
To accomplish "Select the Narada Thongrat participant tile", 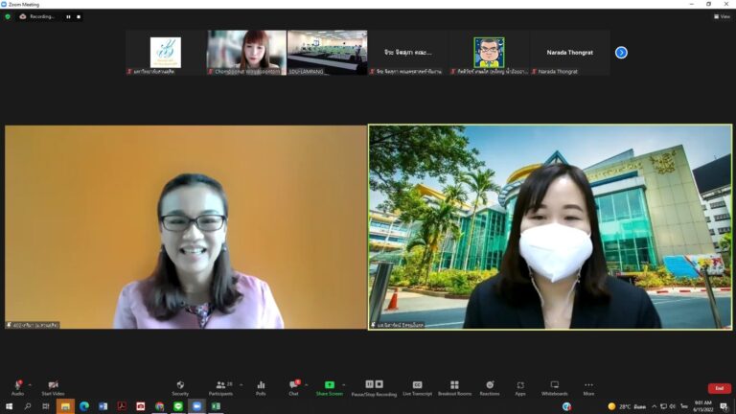I will coord(569,53).
